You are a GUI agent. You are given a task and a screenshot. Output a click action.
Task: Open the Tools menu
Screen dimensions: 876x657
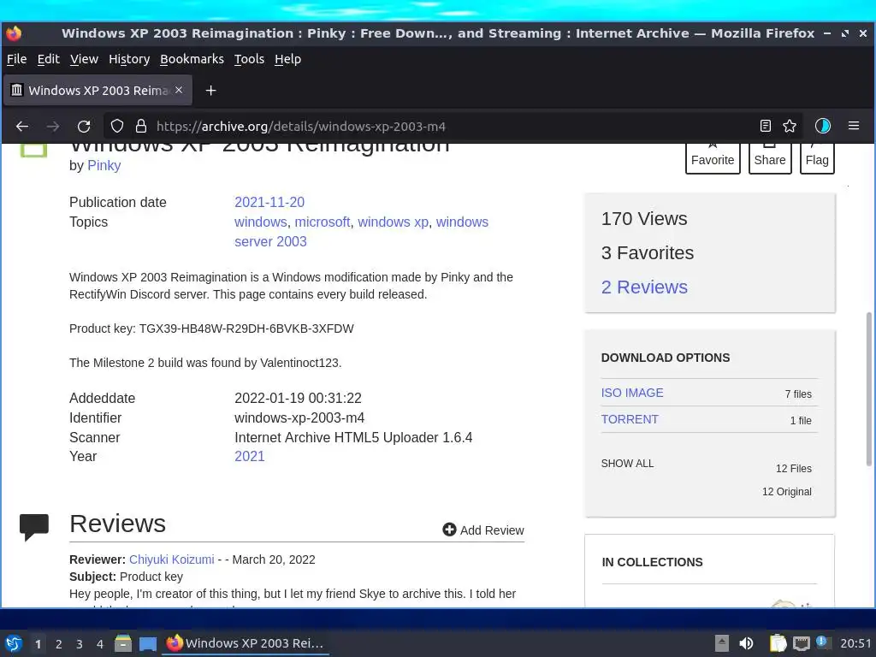[249, 59]
